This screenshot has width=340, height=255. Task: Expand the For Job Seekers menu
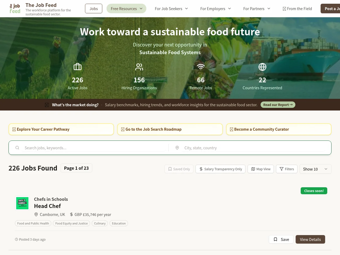[171, 8]
